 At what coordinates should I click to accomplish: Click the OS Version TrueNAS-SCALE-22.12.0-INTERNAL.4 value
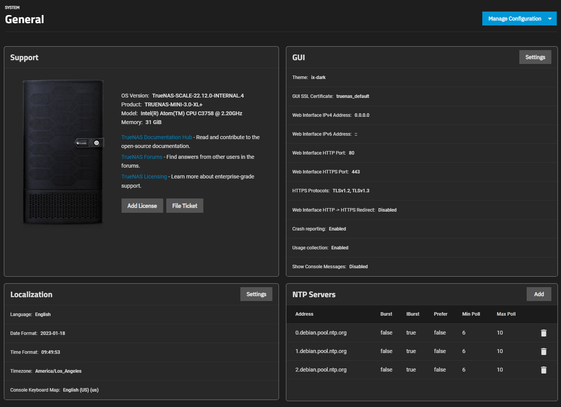[198, 96]
